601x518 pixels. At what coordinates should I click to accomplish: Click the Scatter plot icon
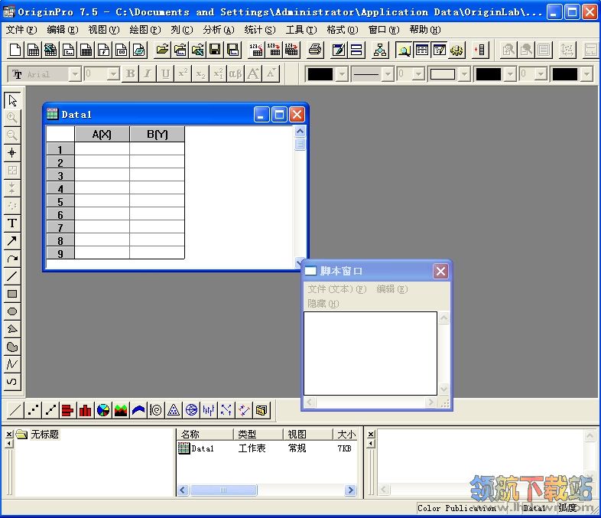pos(33,410)
